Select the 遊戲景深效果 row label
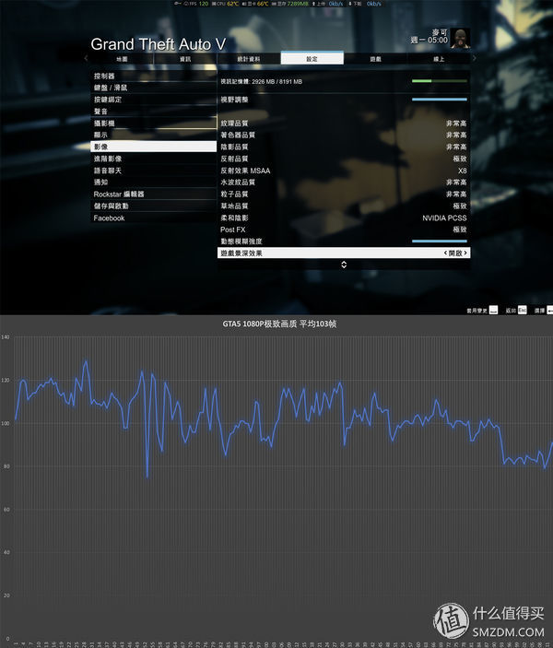553x648 pixels. [x=241, y=253]
